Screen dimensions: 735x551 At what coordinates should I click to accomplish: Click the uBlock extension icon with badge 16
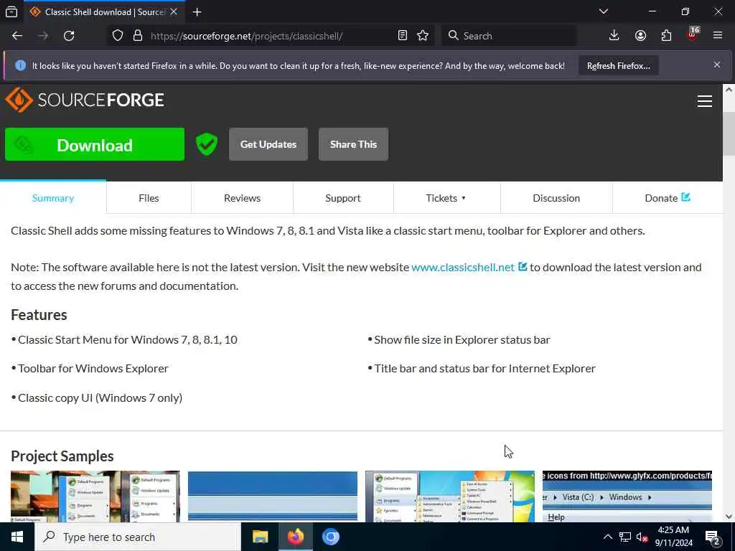click(x=693, y=34)
